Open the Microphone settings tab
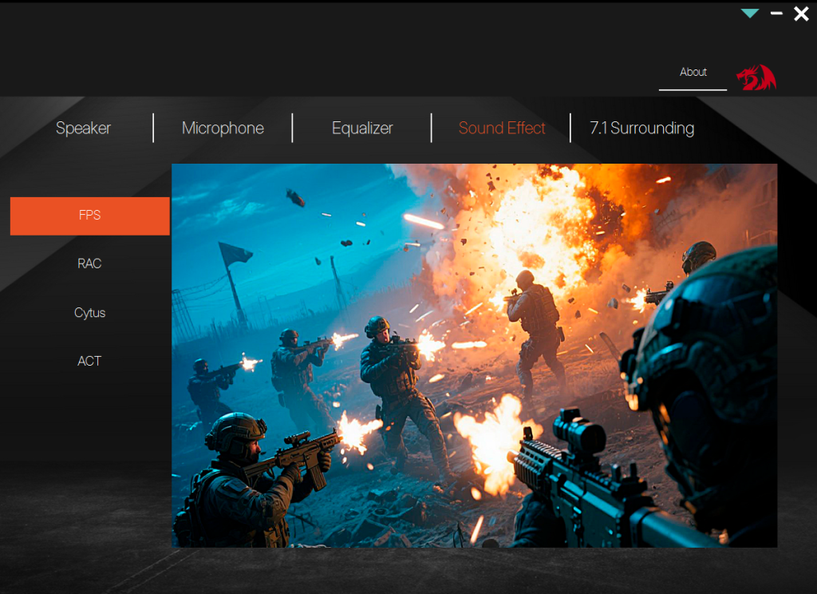Viewport: 817px width, 594px height. (x=223, y=128)
